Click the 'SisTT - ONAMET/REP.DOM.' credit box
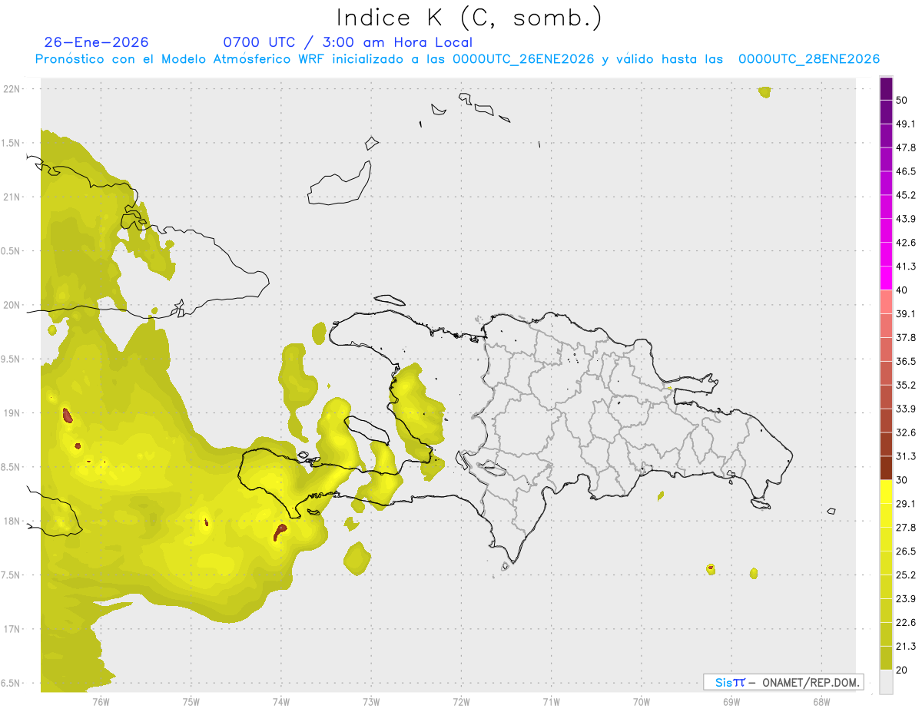The width and height of the screenshot is (922, 712). coord(784,682)
